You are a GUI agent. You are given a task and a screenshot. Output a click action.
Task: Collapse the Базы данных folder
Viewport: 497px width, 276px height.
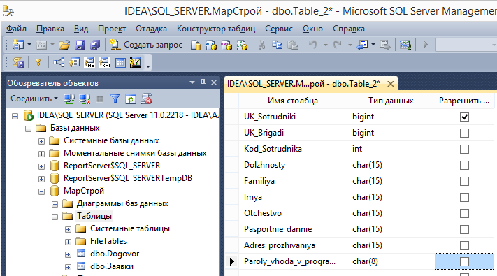coord(28,129)
